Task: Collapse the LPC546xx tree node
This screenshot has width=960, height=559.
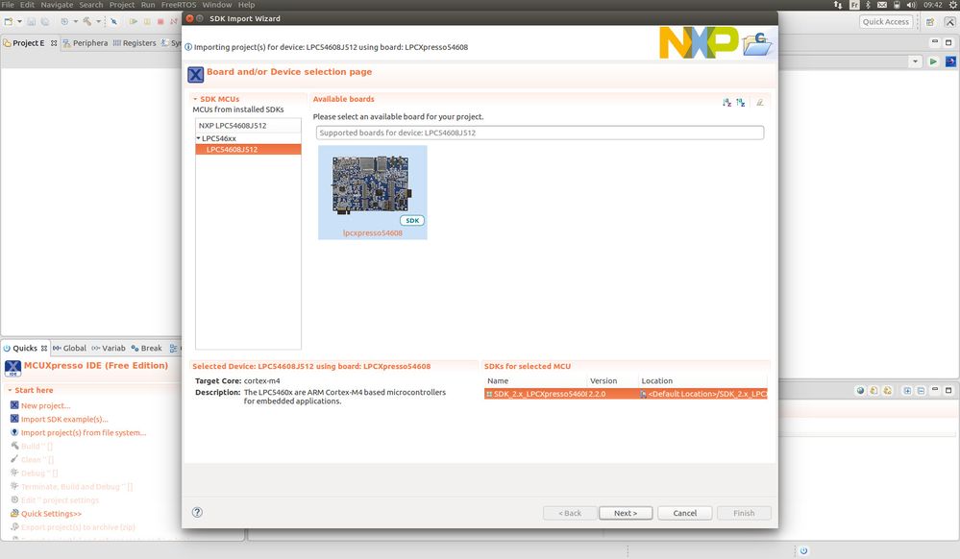Action: click(198, 138)
